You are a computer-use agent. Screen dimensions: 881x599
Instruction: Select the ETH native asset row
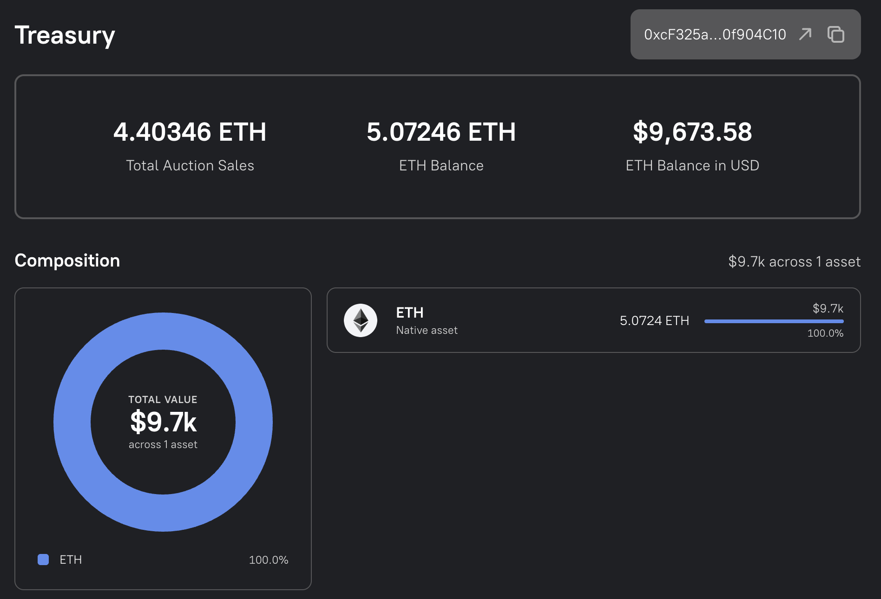(x=594, y=320)
